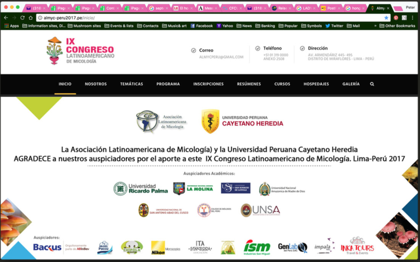Open the Pinterest extension icon
420x262 pixels.
(396, 18)
